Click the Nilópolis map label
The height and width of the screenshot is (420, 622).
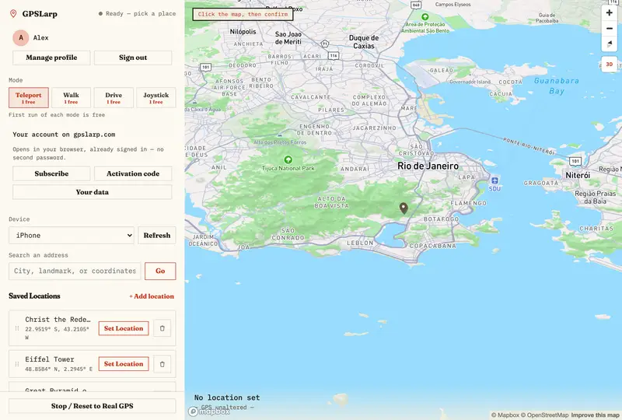[x=243, y=32]
